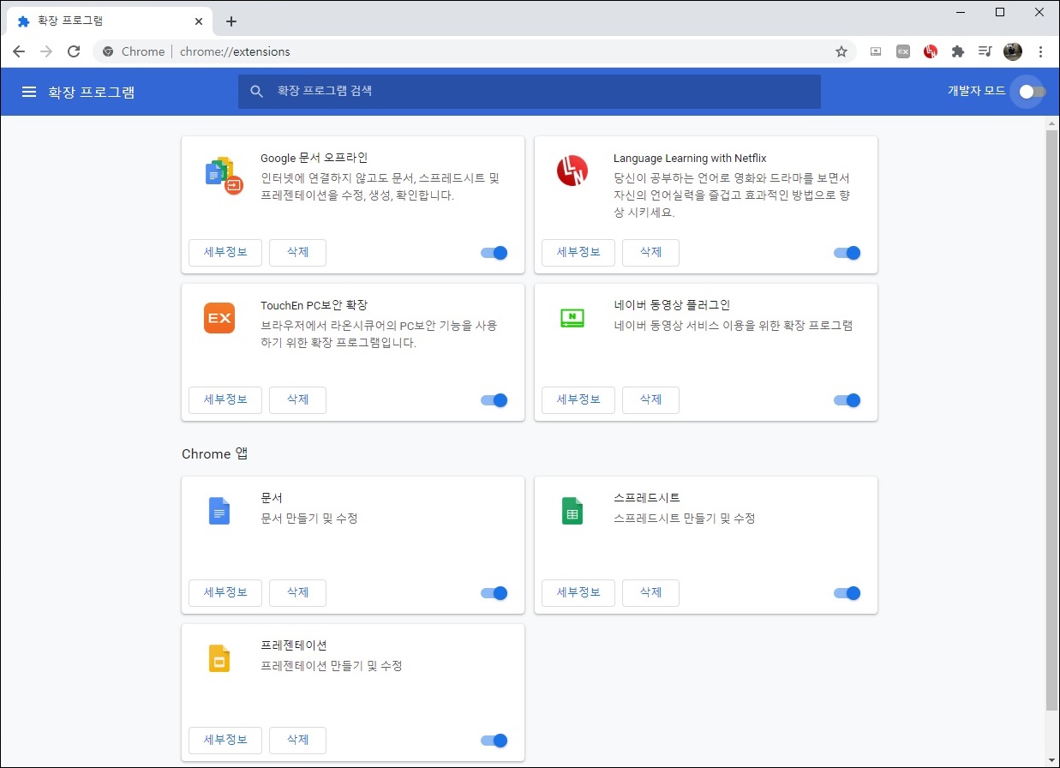Remove TouchEn PC보안 확장 with 삭제
The height and width of the screenshot is (768, 1060).
[297, 400]
